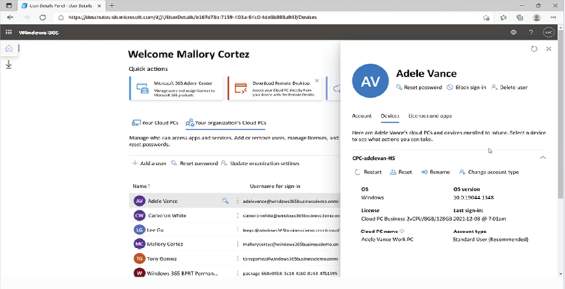Delete user Adele Vance
The height and width of the screenshot is (289, 565).
coord(510,87)
